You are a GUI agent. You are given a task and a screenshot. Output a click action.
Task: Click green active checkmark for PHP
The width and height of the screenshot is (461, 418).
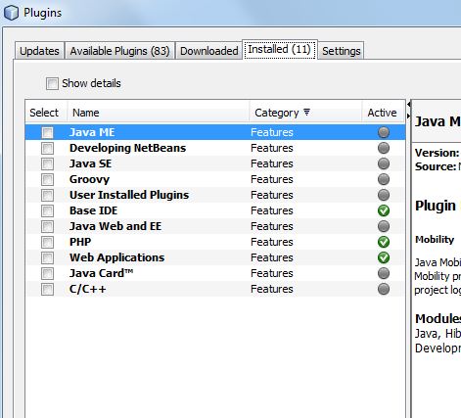384,242
